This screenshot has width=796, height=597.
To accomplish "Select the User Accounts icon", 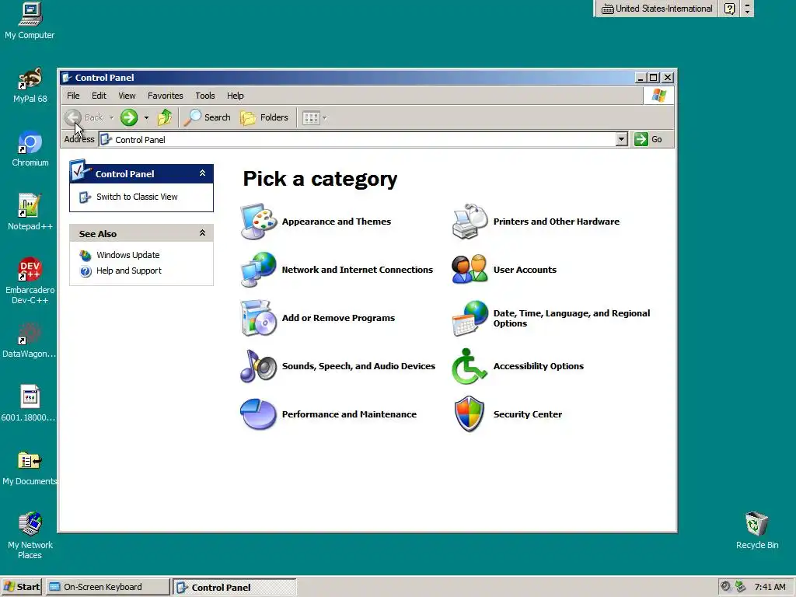I will (x=470, y=270).
